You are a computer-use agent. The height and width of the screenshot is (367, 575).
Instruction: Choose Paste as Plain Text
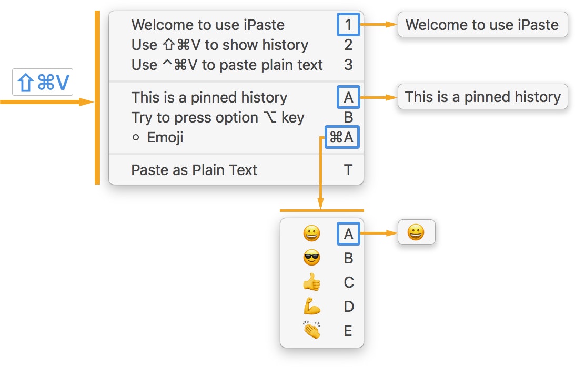[195, 170]
